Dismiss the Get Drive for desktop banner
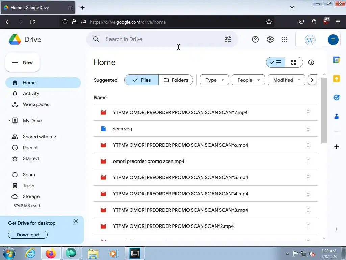Viewport: 346px width, 260px height. point(76,221)
